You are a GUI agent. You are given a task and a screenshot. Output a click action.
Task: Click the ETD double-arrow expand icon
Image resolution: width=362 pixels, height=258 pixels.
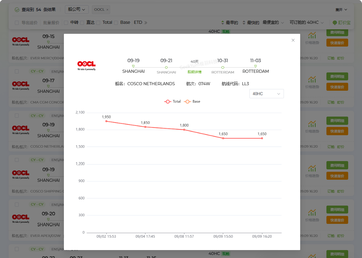coord(146,22)
